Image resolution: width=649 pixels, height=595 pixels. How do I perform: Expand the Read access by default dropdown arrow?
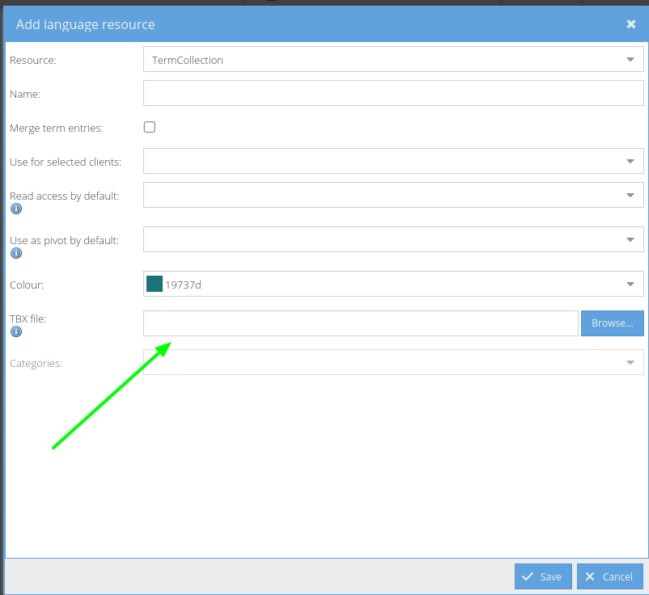tap(630, 195)
